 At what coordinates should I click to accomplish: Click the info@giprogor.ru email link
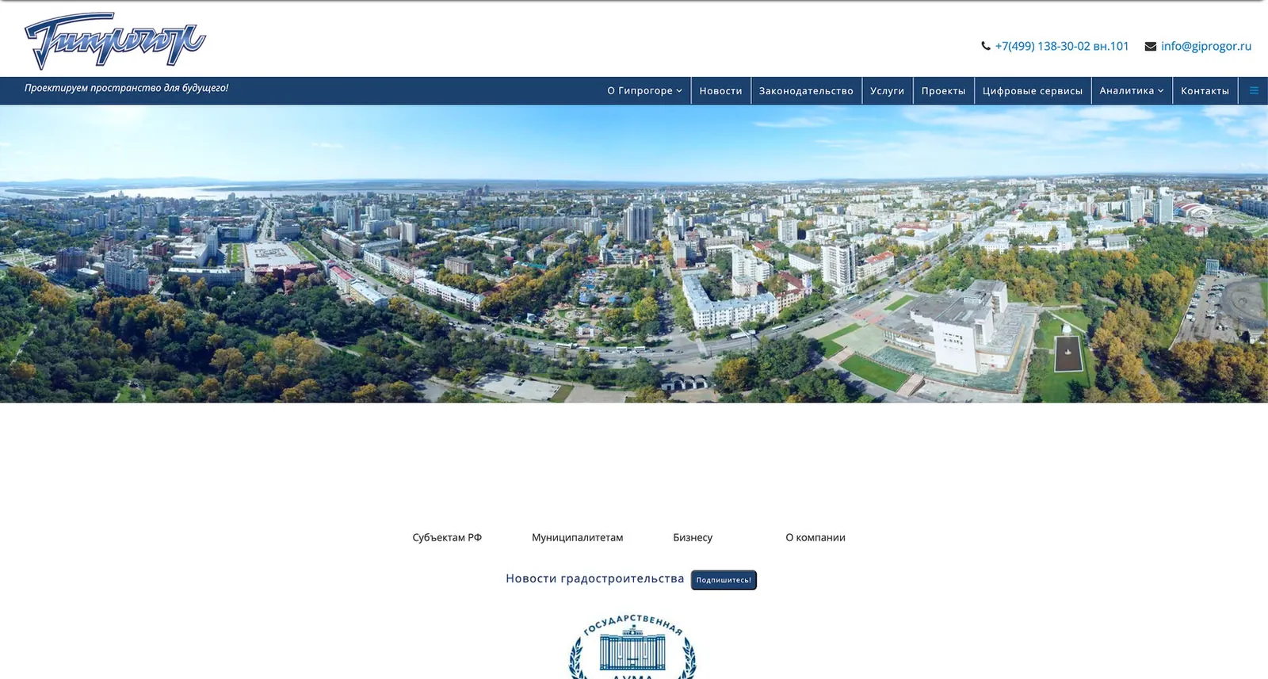click(1206, 46)
